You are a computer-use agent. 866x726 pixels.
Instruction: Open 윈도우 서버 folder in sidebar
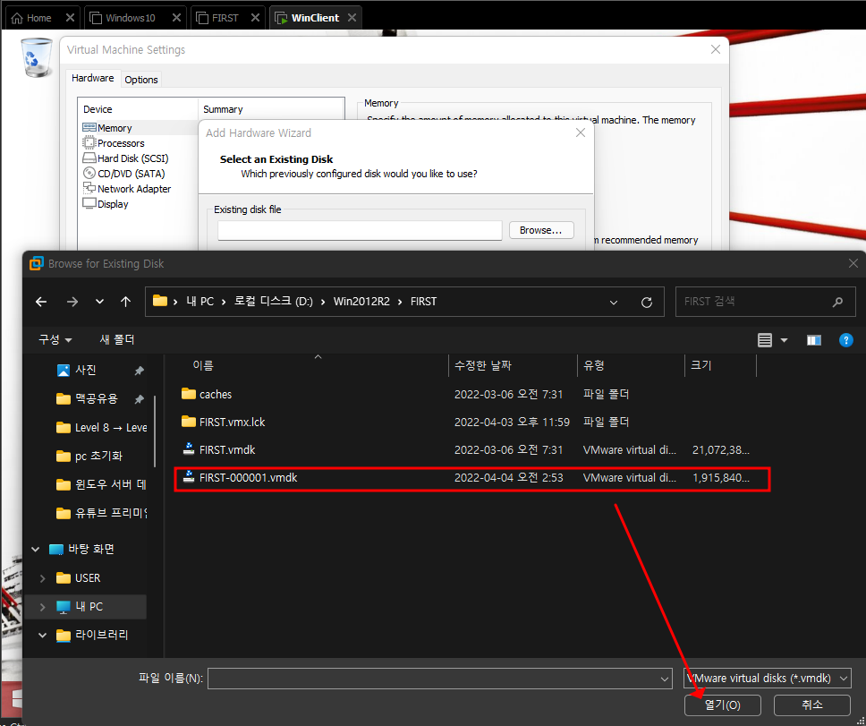click(x=102, y=484)
